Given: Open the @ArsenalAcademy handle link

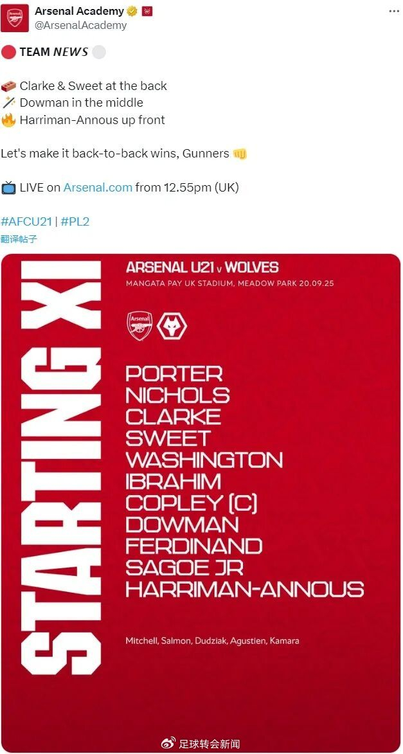Looking at the screenshot, I should [80, 25].
